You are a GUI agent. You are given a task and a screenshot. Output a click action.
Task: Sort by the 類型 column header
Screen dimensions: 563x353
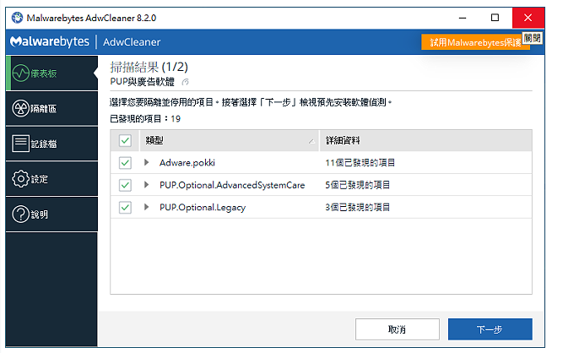click(x=229, y=140)
